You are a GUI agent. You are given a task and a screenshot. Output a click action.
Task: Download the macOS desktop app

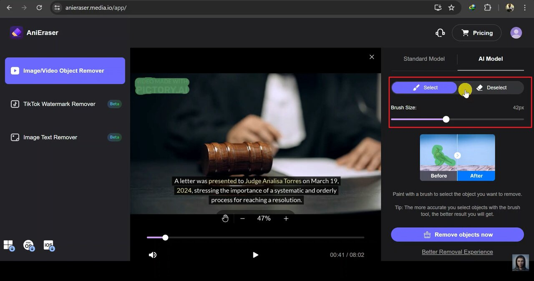point(29,246)
